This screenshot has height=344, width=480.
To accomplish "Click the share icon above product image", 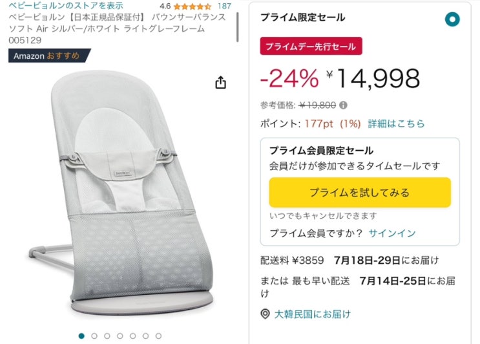I will 220,83.
